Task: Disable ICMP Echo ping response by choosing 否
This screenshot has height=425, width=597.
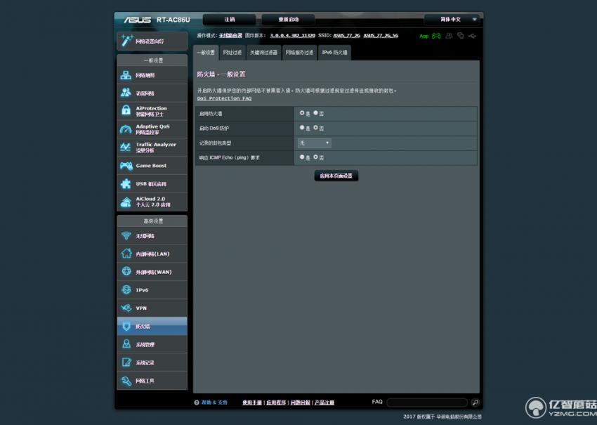Action: tap(315, 157)
